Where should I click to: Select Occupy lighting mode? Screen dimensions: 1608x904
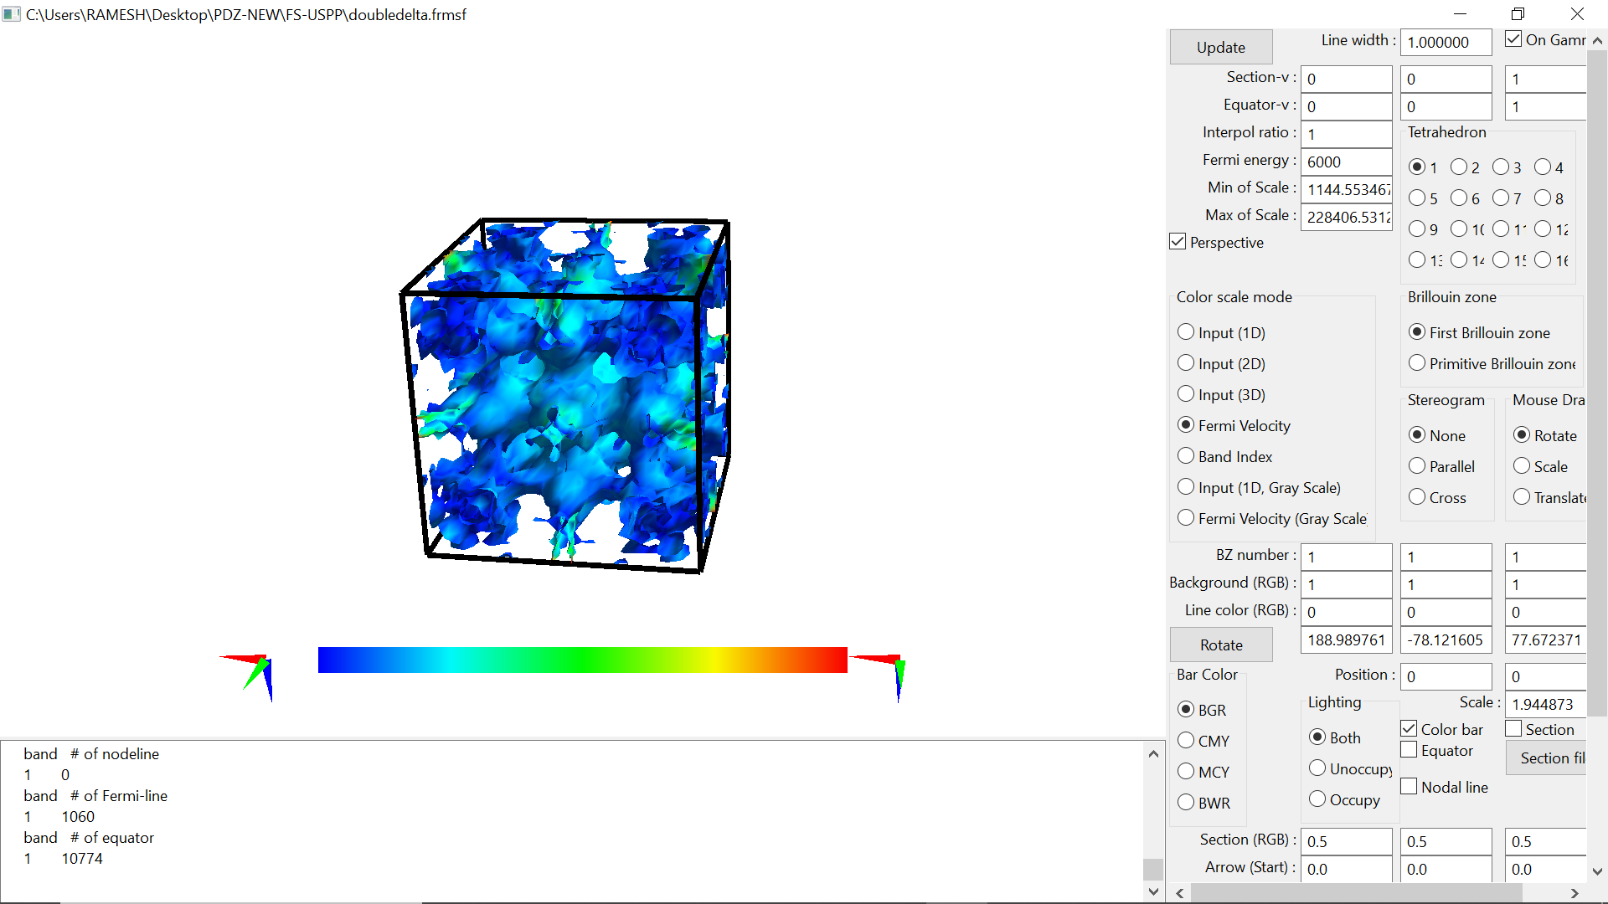(1317, 799)
